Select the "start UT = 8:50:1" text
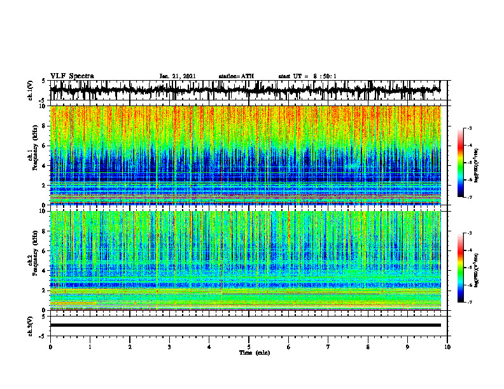Image resolution: width=504 pixels, height=389 pixels. (x=307, y=76)
